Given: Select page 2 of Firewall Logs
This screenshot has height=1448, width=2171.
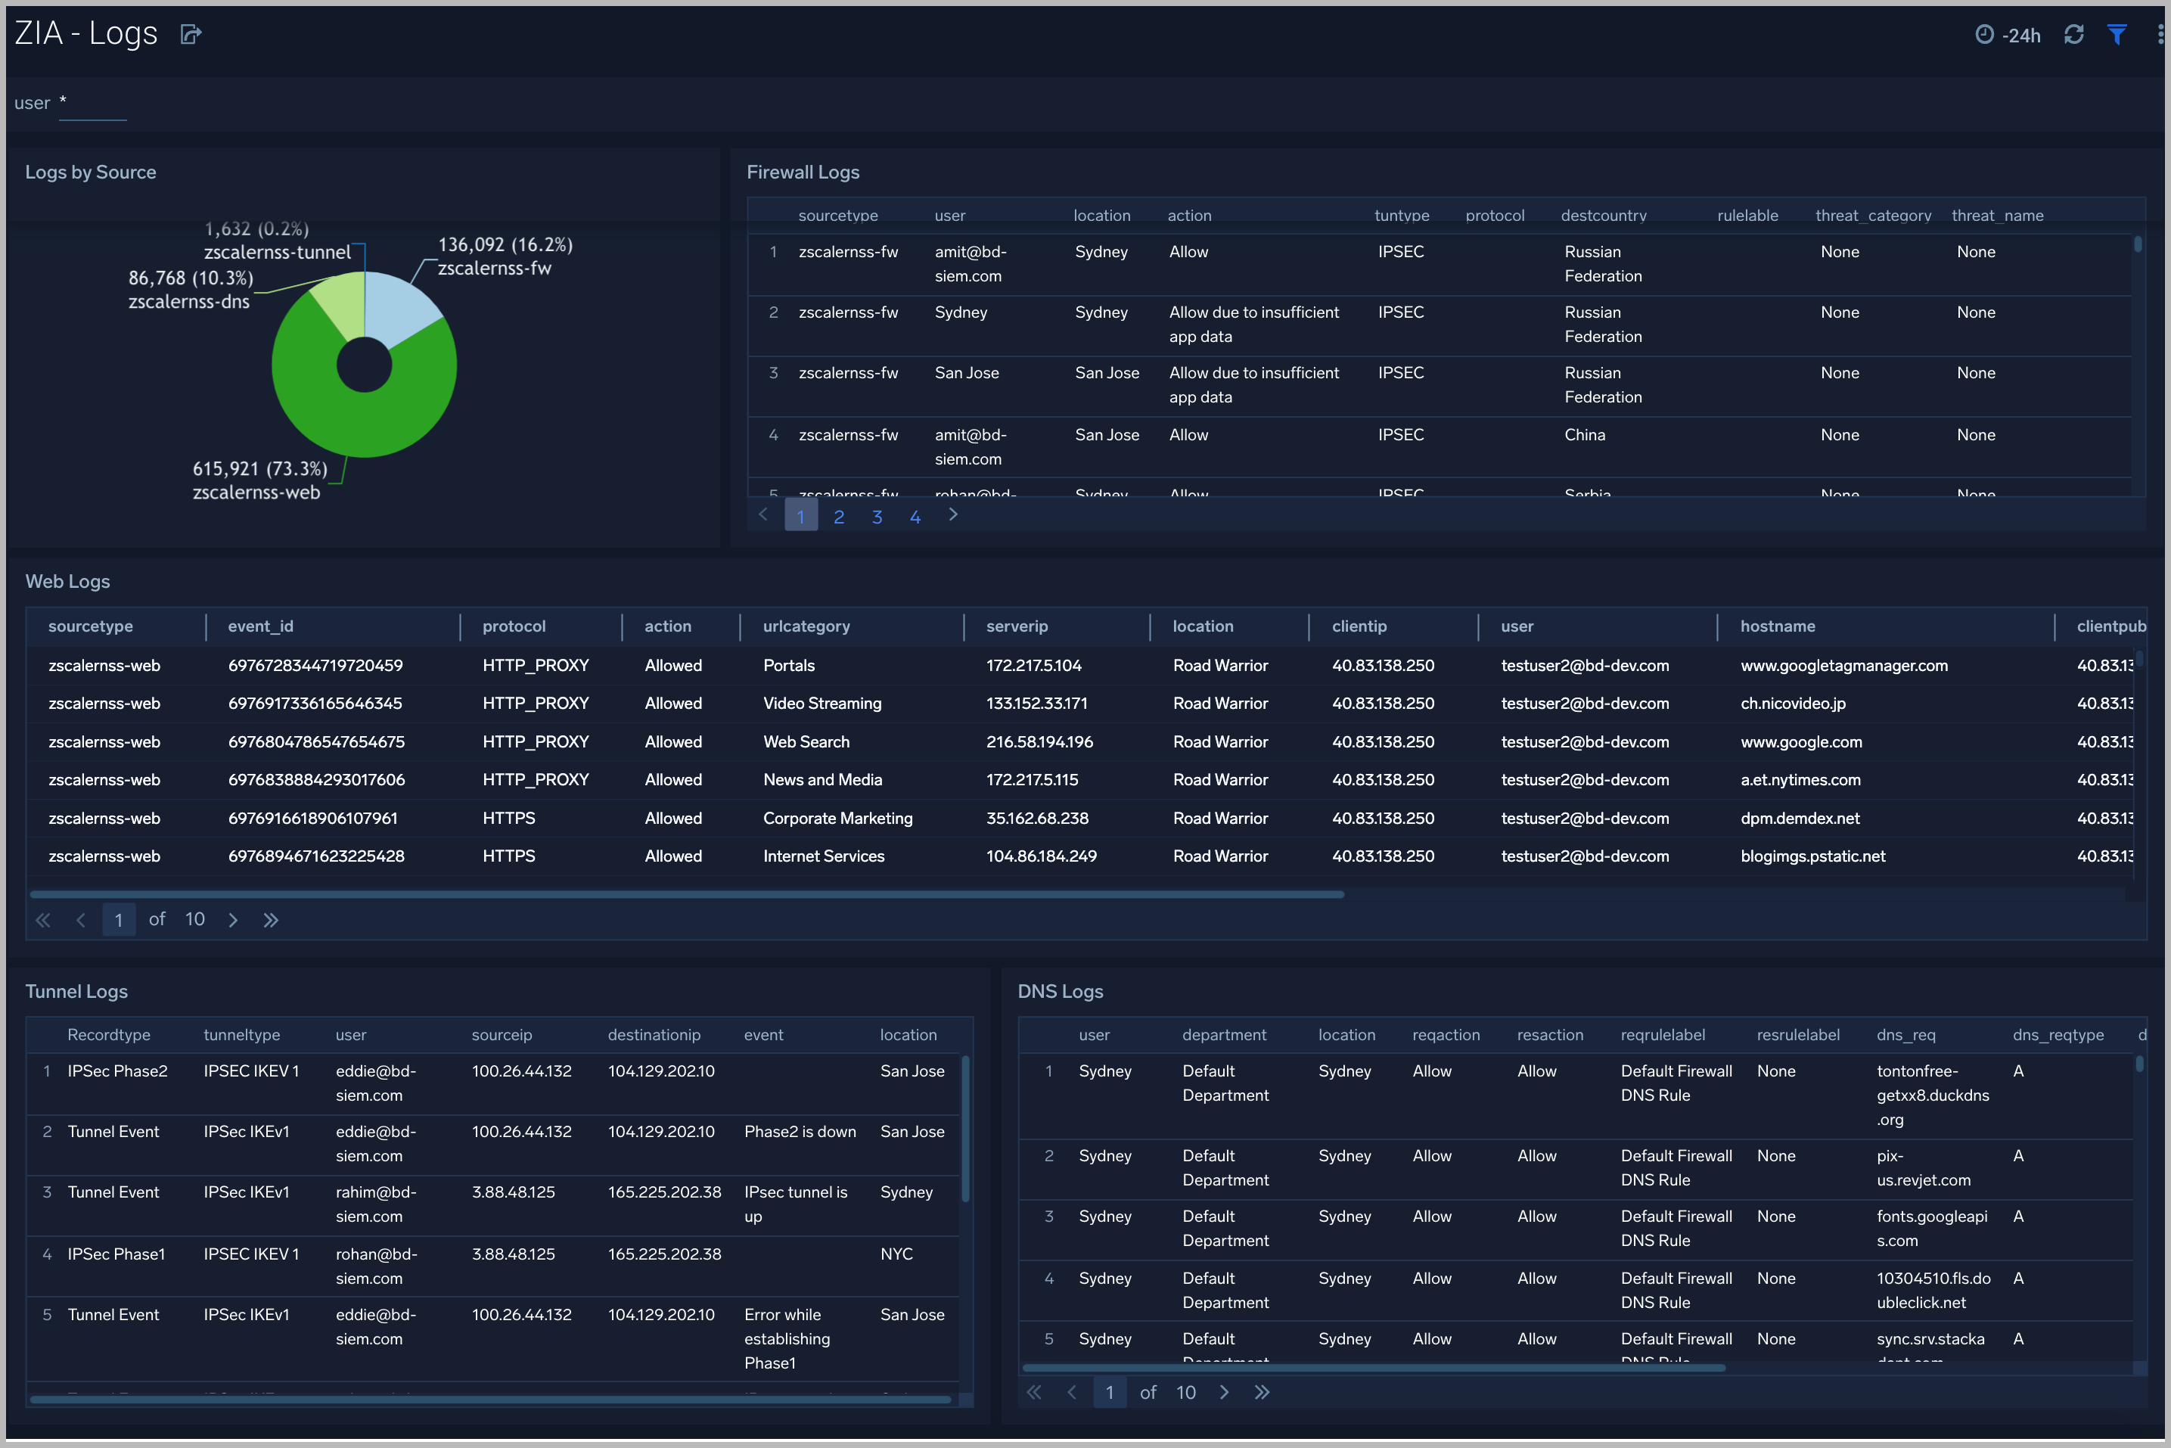Looking at the screenshot, I should pos(838,515).
